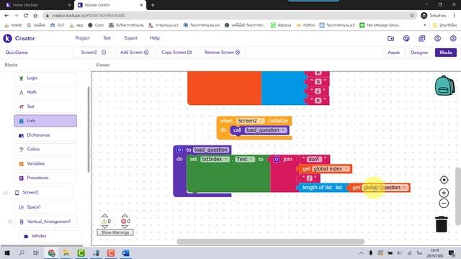Bookmark the page with the star icon
This screenshot has width=461, height=259.
click(x=412, y=16)
